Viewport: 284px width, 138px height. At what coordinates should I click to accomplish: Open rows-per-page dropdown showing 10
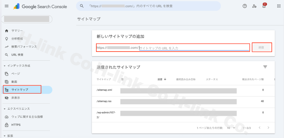[231, 128]
